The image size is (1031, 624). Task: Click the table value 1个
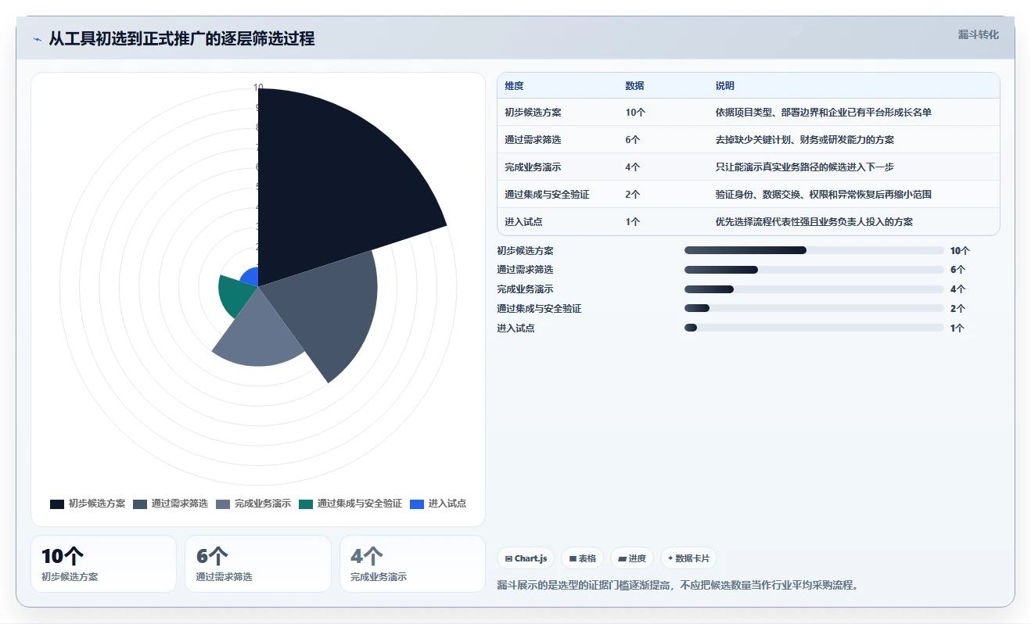point(632,222)
